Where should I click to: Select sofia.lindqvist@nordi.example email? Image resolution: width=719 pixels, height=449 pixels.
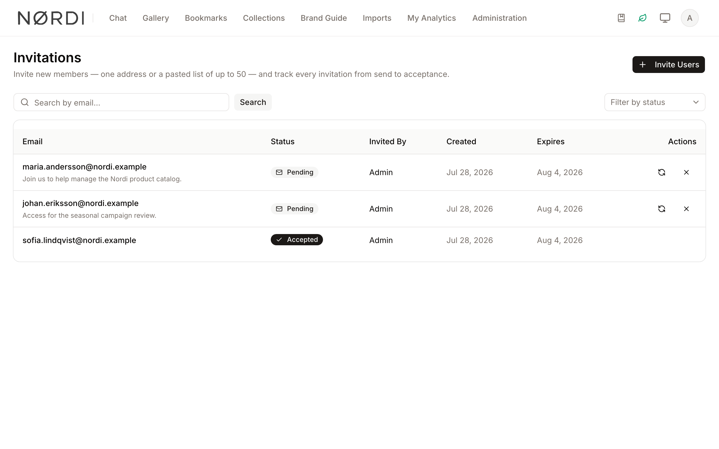click(x=79, y=240)
